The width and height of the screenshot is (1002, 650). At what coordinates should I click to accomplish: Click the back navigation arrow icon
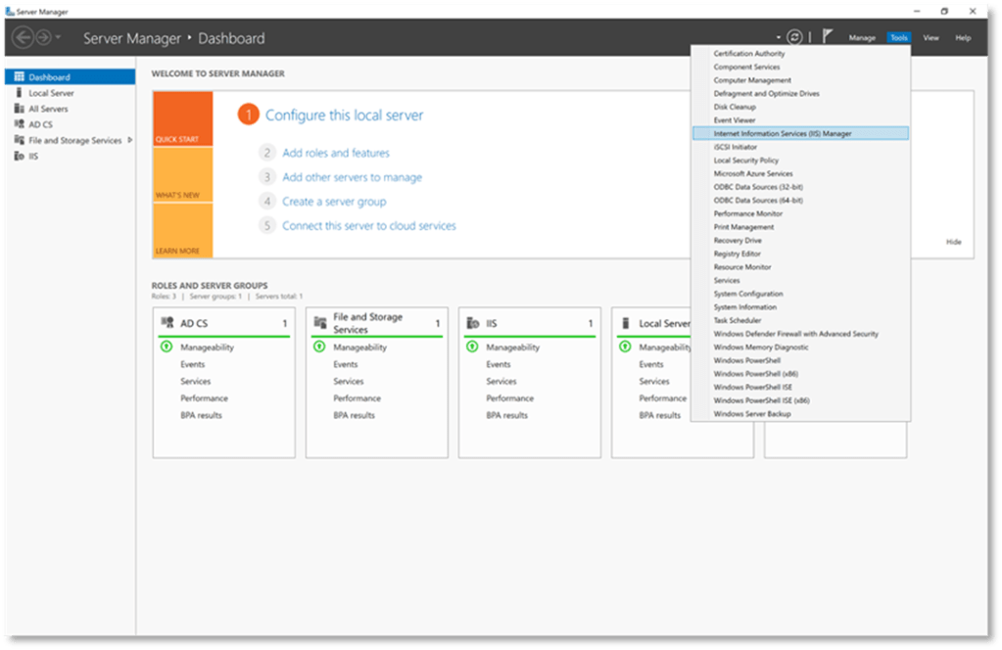22,37
